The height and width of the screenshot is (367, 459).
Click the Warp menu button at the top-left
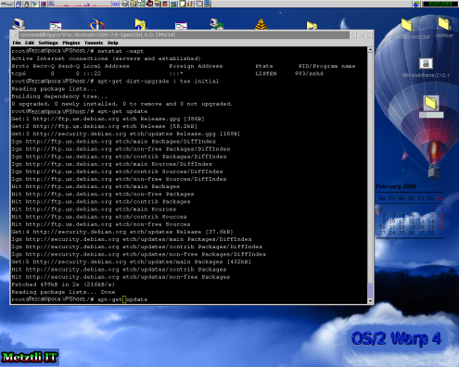[6, 4]
